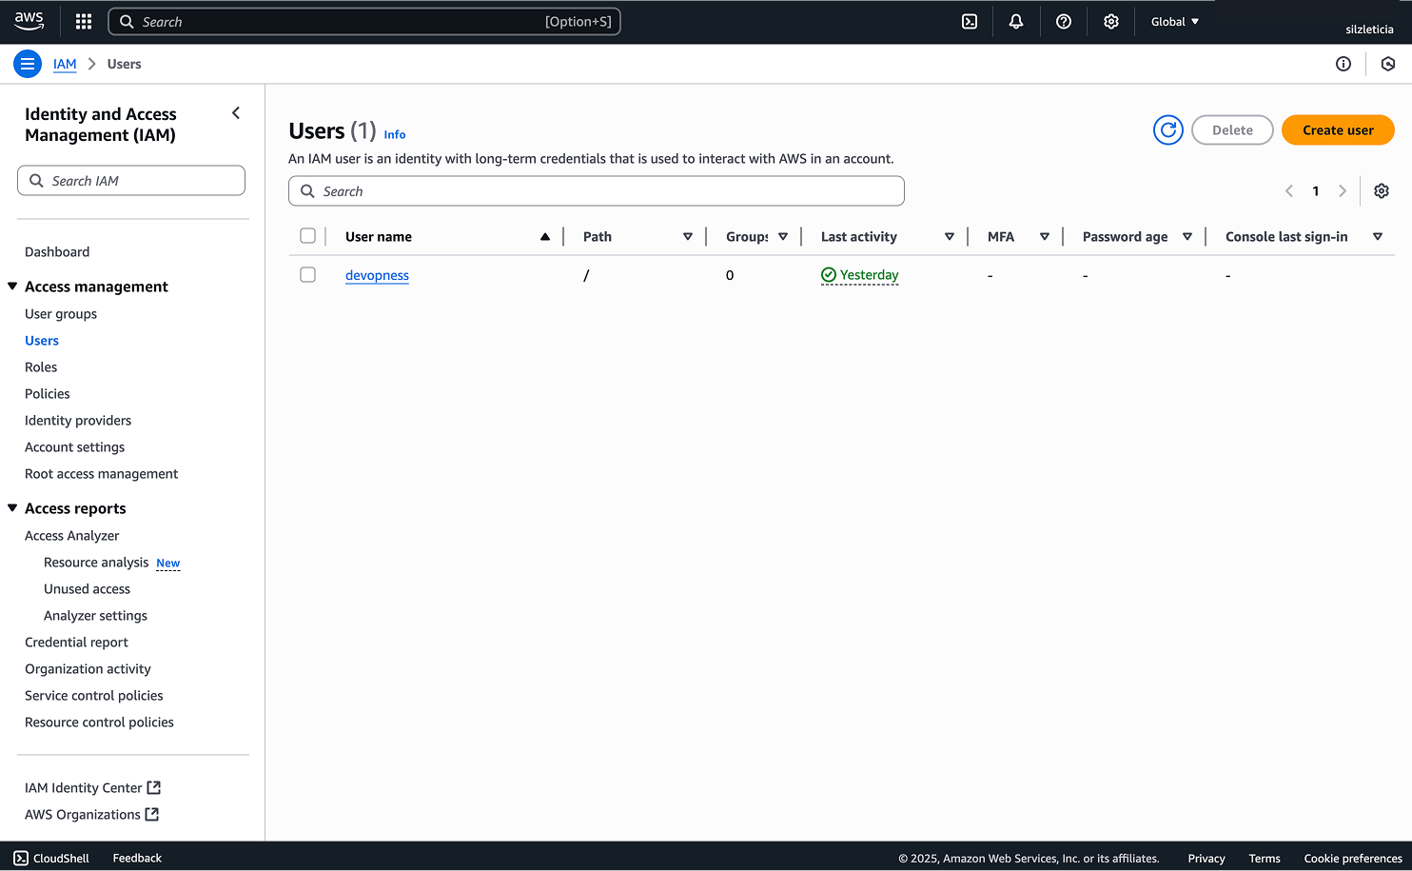This screenshot has width=1412, height=871.
Task: Open AWS help via the question mark icon
Action: [1064, 21]
